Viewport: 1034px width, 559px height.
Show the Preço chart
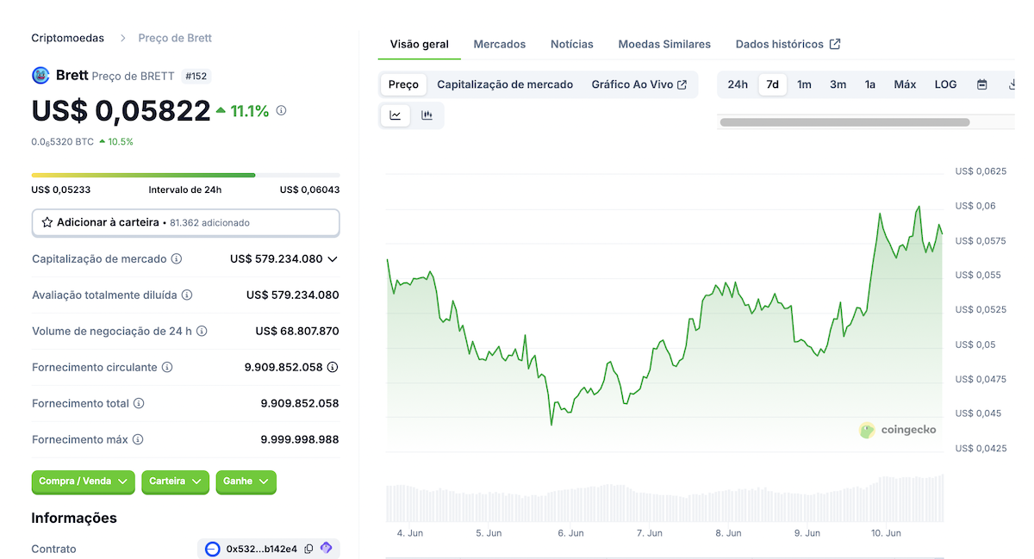(x=403, y=84)
